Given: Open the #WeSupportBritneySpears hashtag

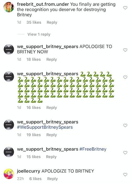Looking at the screenshot, I should click(x=45, y=127).
